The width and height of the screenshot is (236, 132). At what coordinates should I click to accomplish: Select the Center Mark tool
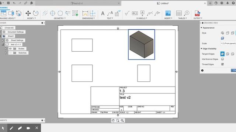point(52,13)
